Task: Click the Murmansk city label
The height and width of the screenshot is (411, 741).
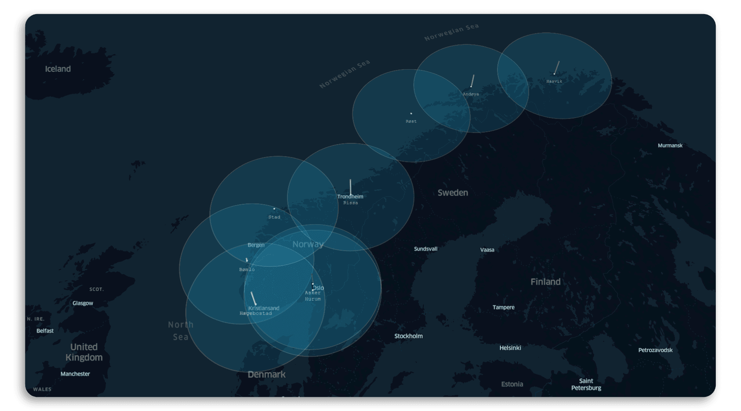Action: pos(670,145)
